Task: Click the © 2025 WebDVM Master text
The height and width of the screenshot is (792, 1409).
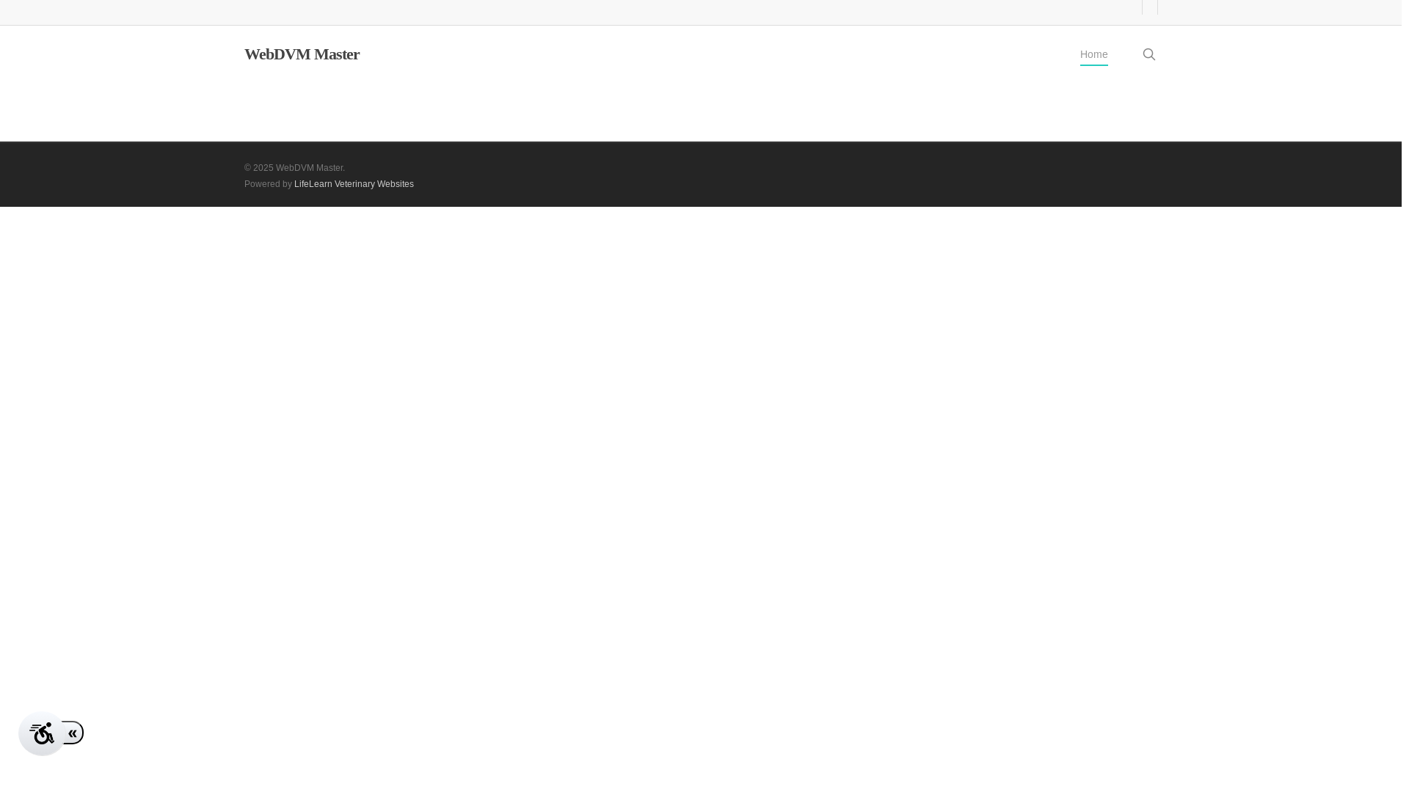Action: 294,168
